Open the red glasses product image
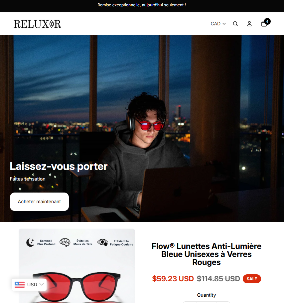The width and height of the screenshot is (284, 303). point(77,266)
